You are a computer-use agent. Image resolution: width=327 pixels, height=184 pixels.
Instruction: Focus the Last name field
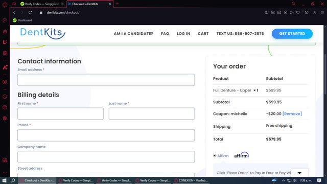(x=152, y=113)
